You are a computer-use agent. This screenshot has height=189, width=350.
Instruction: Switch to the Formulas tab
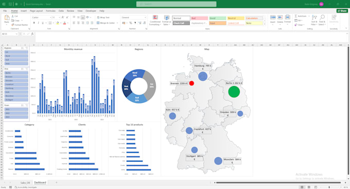click(50, 11)
